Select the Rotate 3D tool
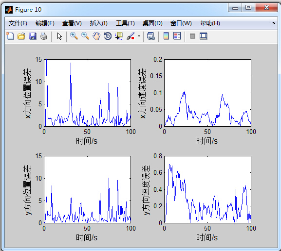 tap(108, 36)
